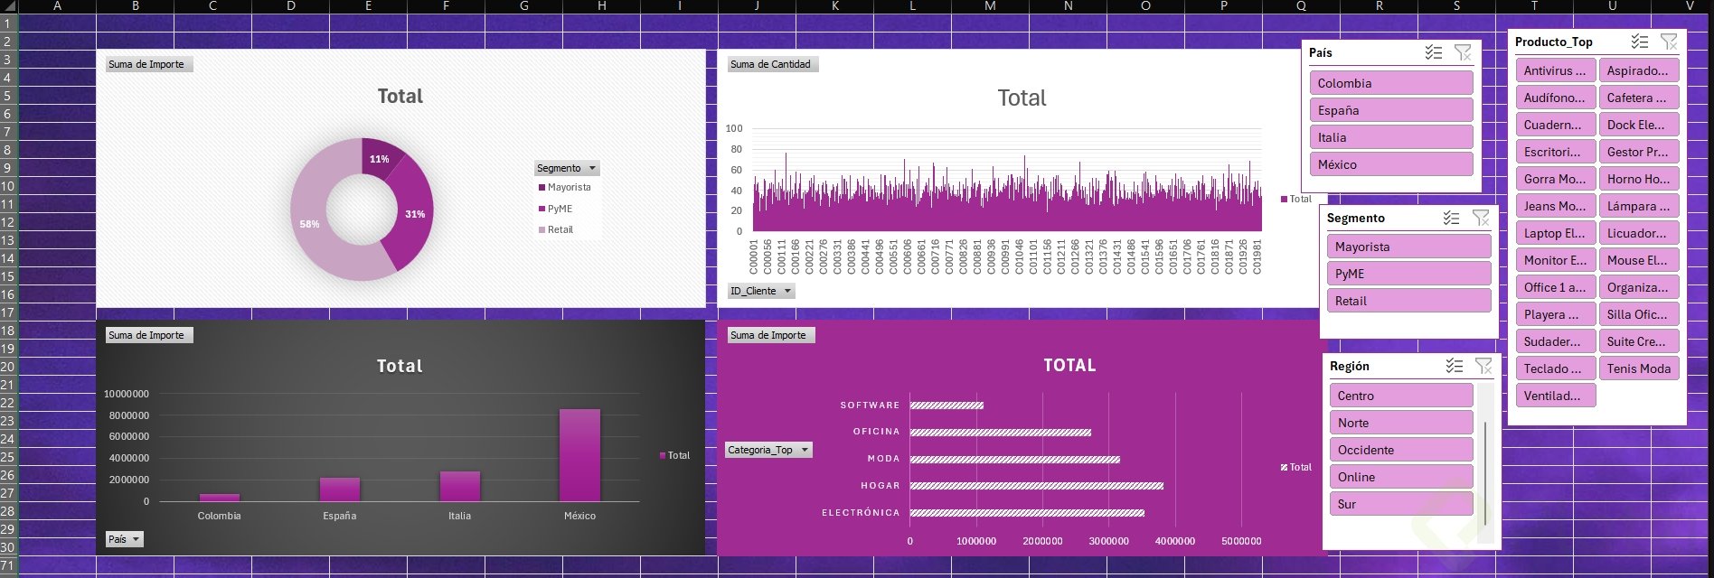This screenshot has width=1714, height=578.
Task: Select Mouse El... product slicer button
Action: click(1639, 260)
